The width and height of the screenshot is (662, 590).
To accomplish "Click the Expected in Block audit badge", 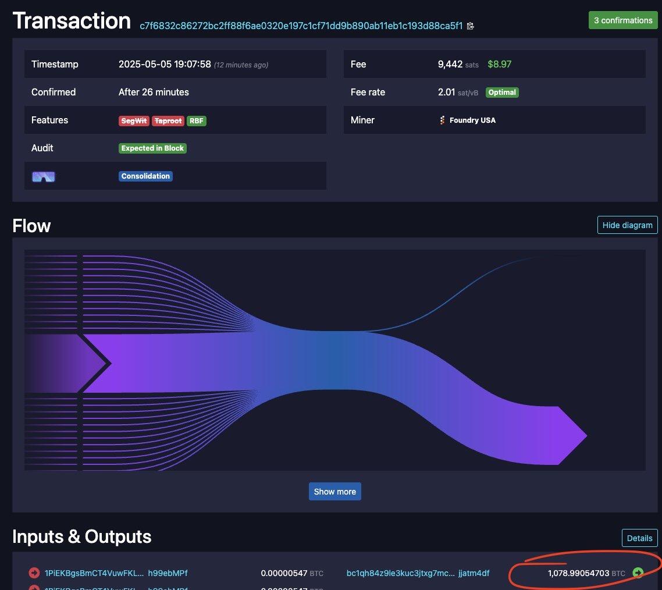I will pos(152,148).
